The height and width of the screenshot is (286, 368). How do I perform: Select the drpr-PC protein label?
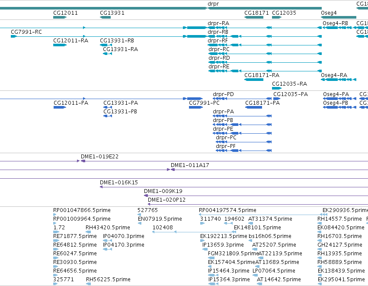[x=226, y=138]
